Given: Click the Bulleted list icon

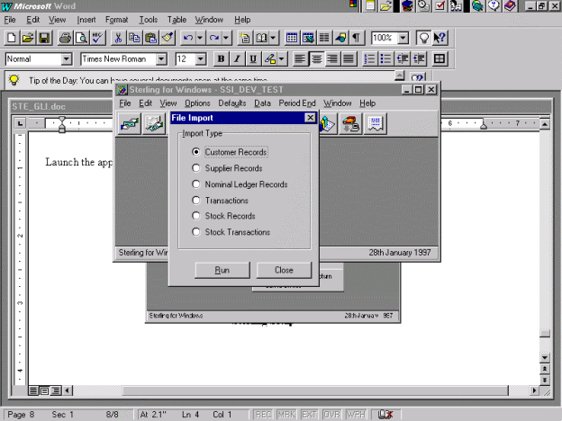Looking at the screenshot, I should coord(385,59).
